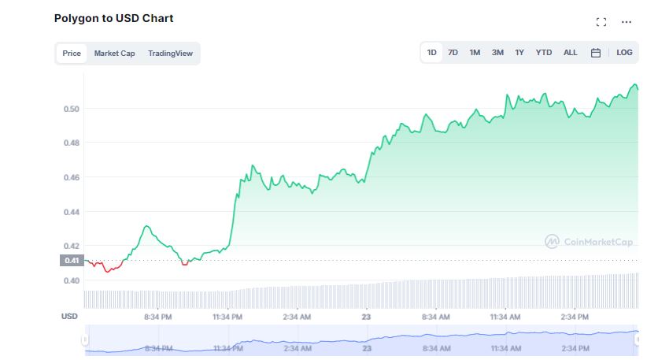The width and height of the screenshot is (658, 360).
Task: Click the 23 date label on main x-axis
Action: click(x=366, y=317)
